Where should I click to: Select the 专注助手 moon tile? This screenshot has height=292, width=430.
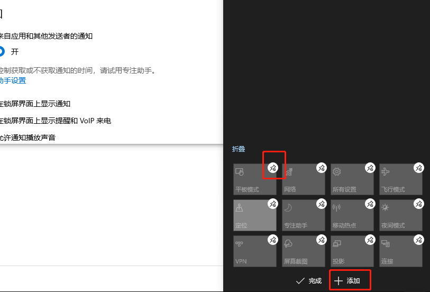[303, 215]
